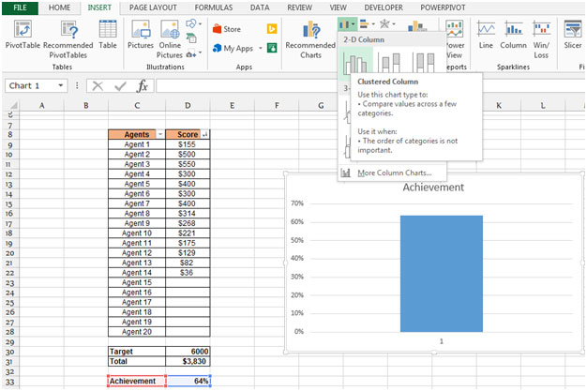Click the formula bar Cancel X icon
Image resolution: width=587 pixels, height=391 pixels.
(98, 86)
